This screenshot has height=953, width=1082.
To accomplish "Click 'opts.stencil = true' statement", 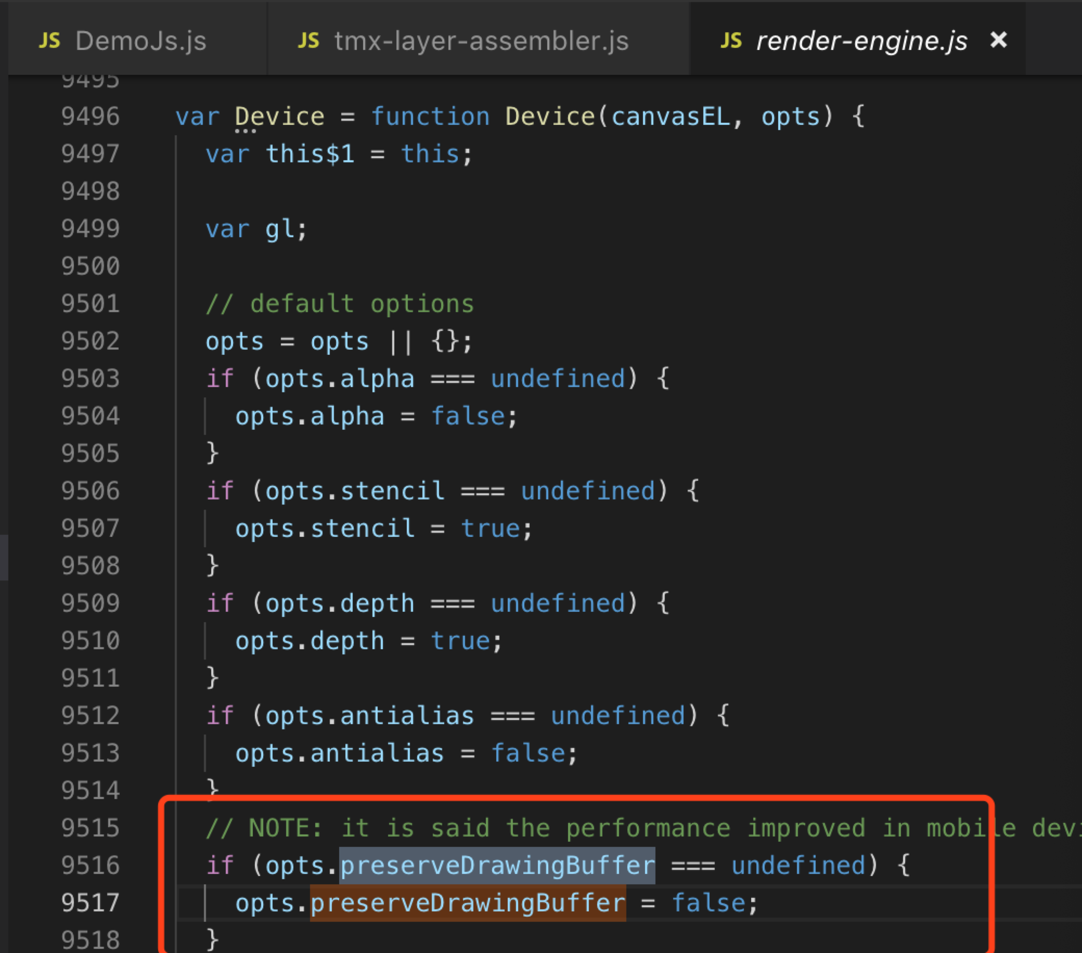I will click(383, 529).
